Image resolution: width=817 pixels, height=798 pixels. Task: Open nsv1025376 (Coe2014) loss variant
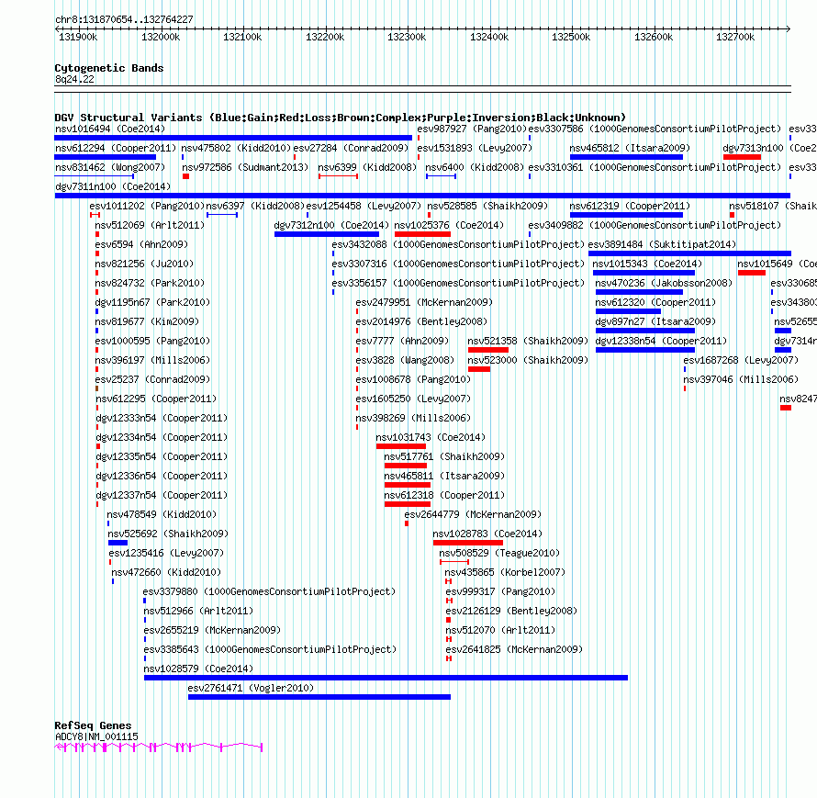point(449,225)
